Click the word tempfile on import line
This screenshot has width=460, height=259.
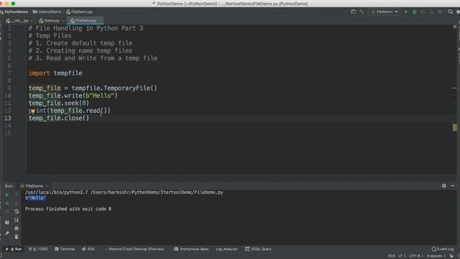point(68,73)
